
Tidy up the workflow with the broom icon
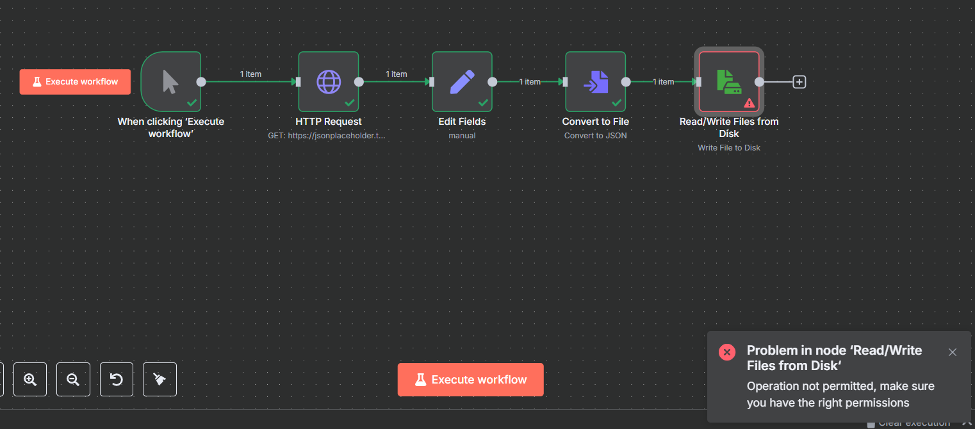pyautogui.click(x=160, y=380)
